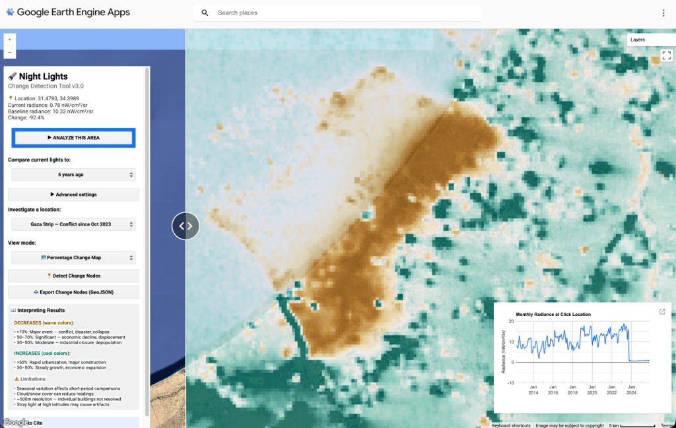Viewport: 676px width, 428px height.
Task: Click the search magnifier icon
Action: pos(205,13)
